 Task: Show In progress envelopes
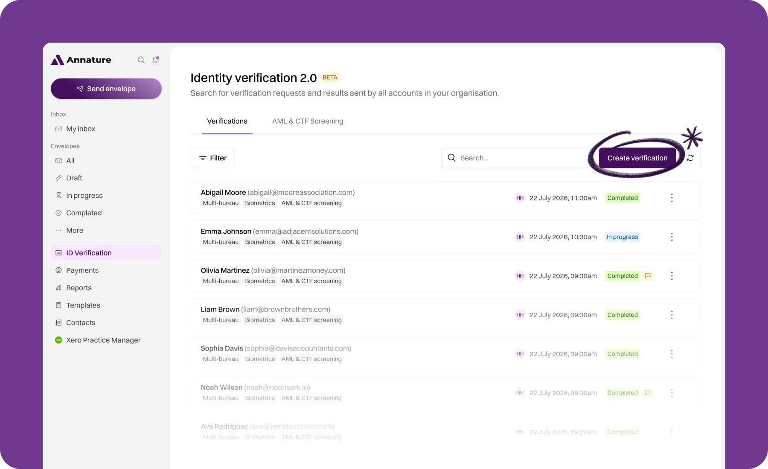pyautogui.click(x=106, y=196)
